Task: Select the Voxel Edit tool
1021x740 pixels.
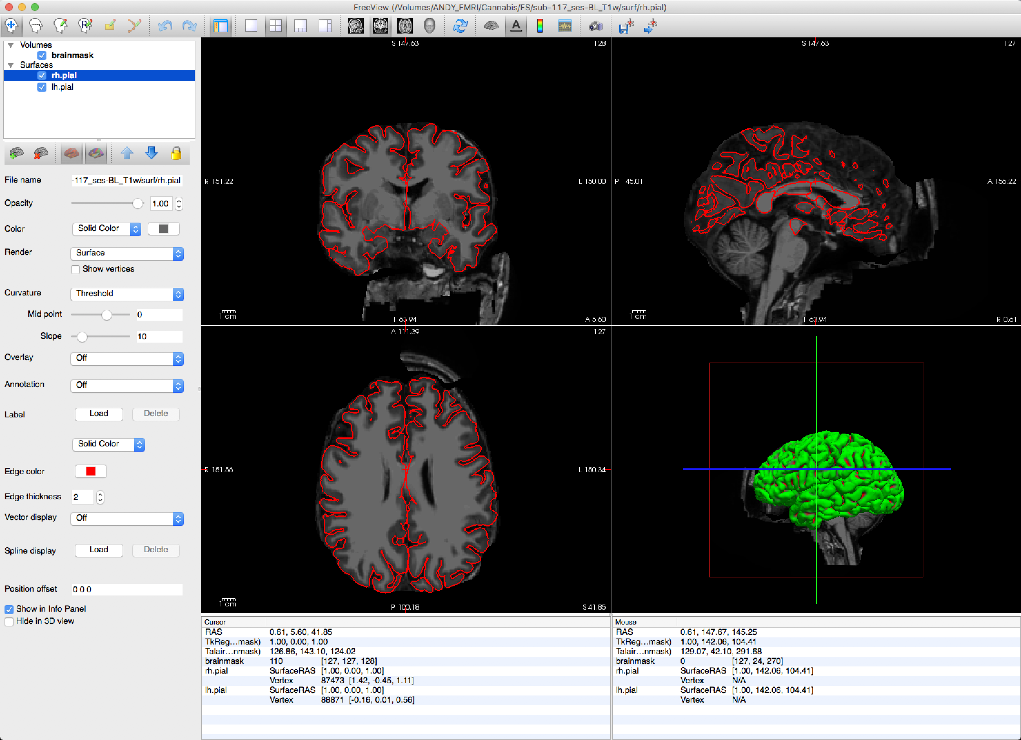Action: click(60, 25)
